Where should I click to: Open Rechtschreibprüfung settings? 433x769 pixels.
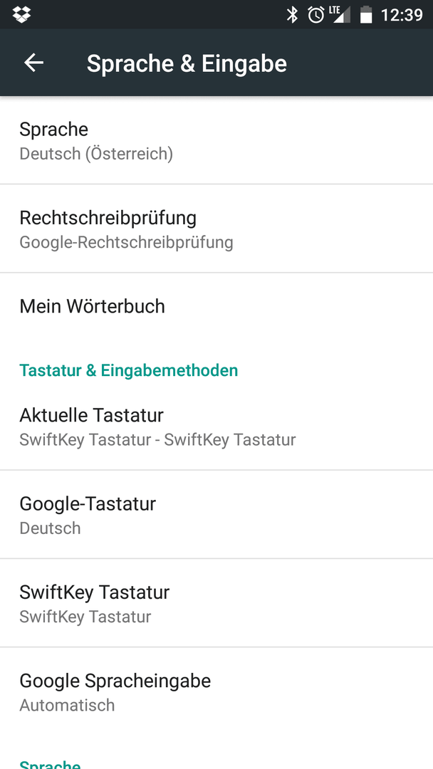point(216,229)
